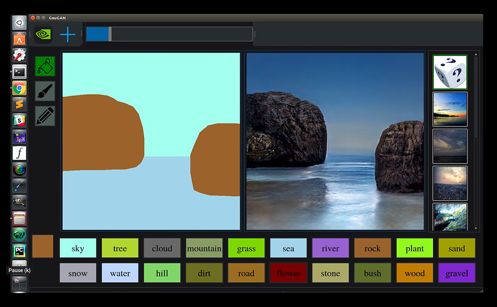
Task: Click the NVIDIA logo icon
Action: tap(43, 35)
